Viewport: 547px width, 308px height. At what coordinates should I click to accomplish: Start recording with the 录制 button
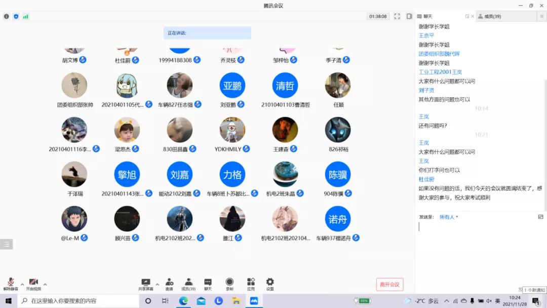click(229, 284)
